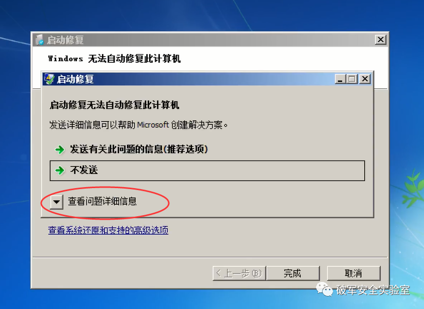
Task: Maximize the inner 启动修复 dialog
Action: [352, 79]
